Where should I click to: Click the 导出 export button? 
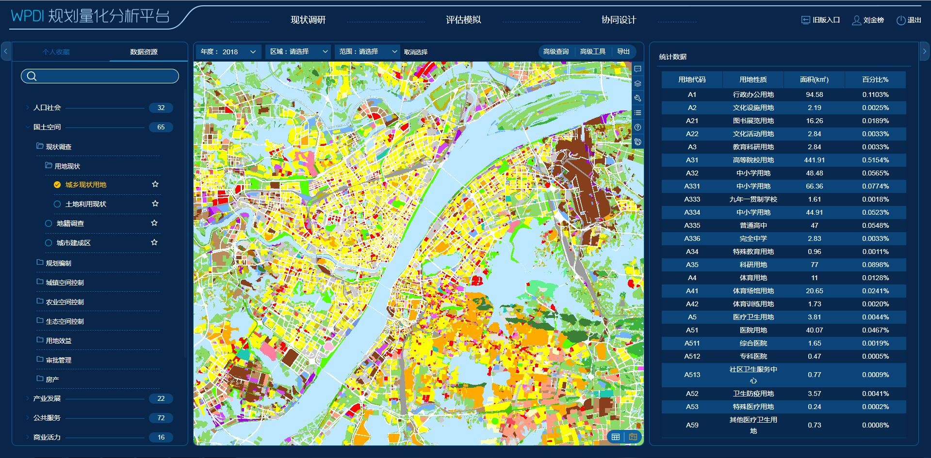(x=623, y=52)
